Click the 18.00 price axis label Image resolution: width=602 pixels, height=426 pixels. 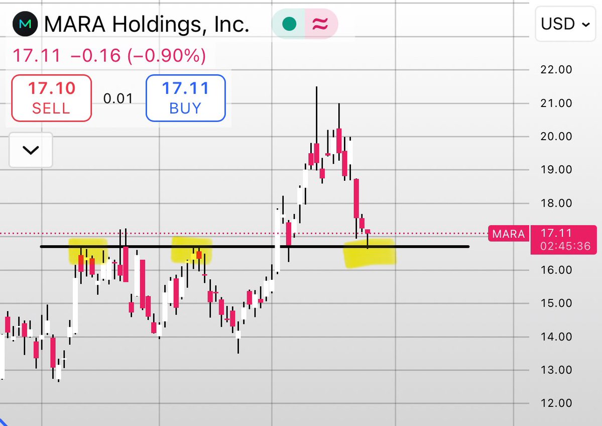[556, 203]
